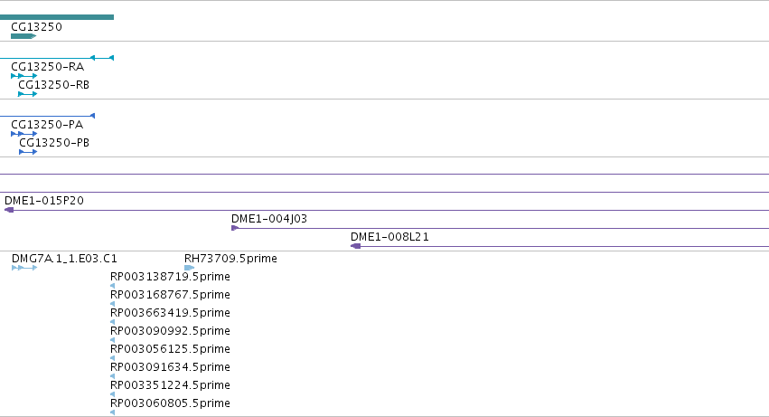The height and width of the screenshot is (417, 769).
Task: Click the RH73709.5prime light blue arrow glyph
Action: point(189,268)
